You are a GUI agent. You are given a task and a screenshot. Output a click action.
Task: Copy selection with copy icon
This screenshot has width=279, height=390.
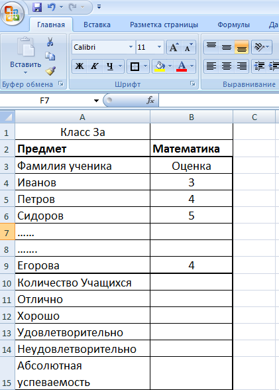50,56
